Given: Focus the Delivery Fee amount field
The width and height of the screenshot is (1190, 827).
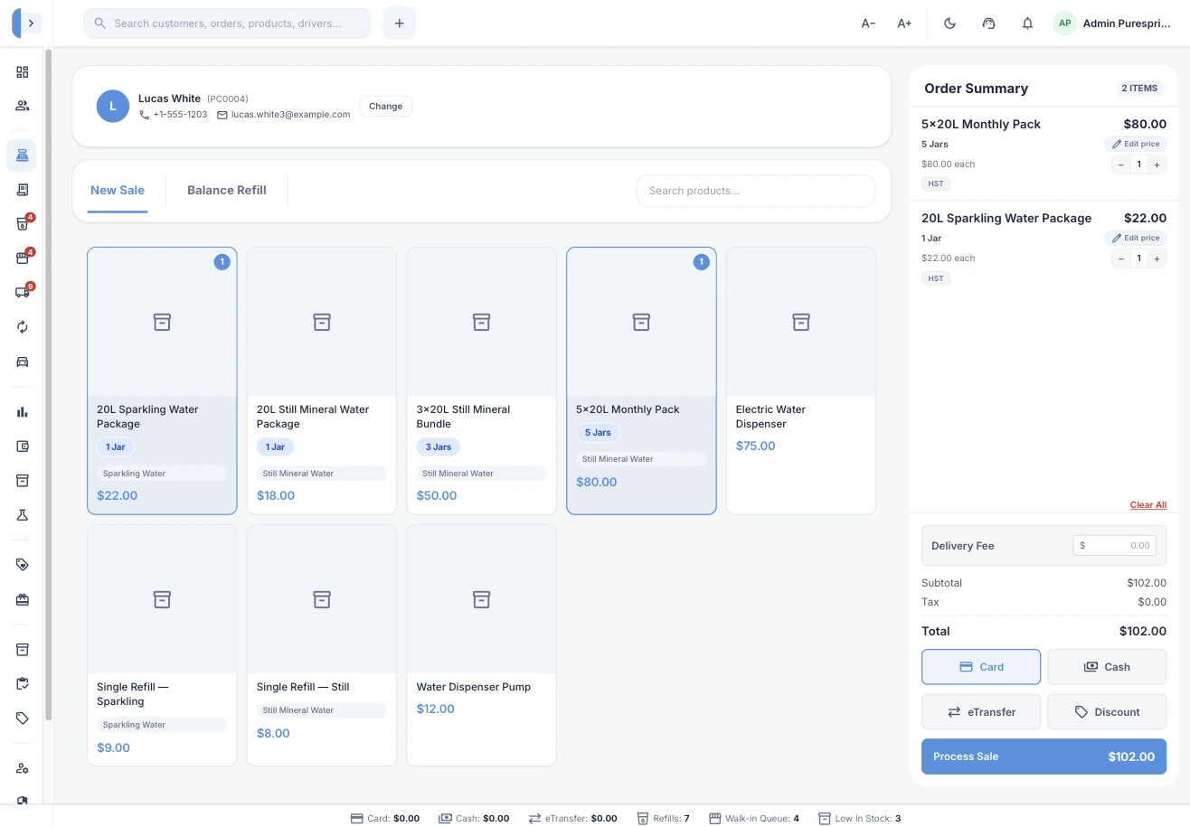Looking at the screenshot, I should (x=1115, y=546).
